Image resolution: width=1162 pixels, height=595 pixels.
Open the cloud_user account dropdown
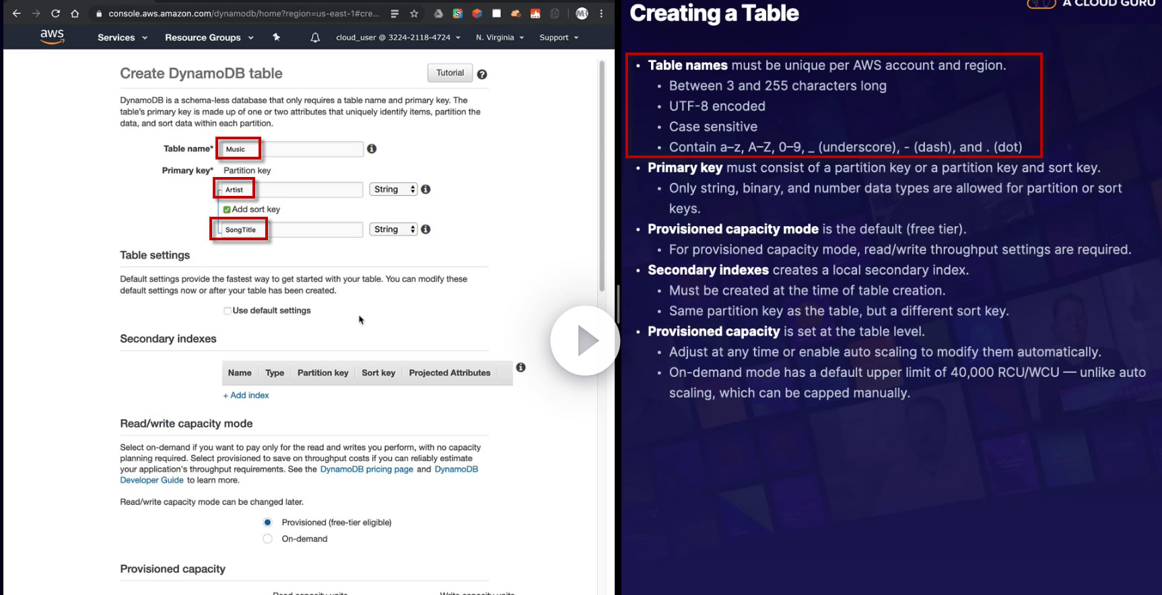pyautogui.click(x=398, y=38)
